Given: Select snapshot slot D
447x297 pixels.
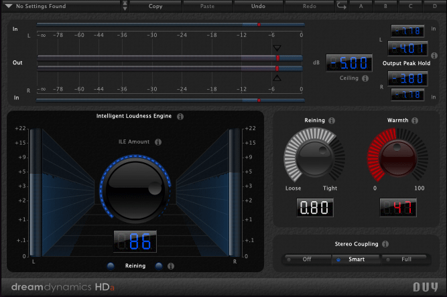Looking at the screenshot, I should click(x=435, y=6).
